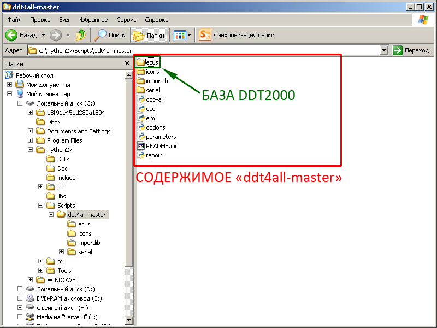Screen dimensions: 437x328
Task: Select the ddt4all Python file
Action: pyautogui.click(x=150, y=99)
